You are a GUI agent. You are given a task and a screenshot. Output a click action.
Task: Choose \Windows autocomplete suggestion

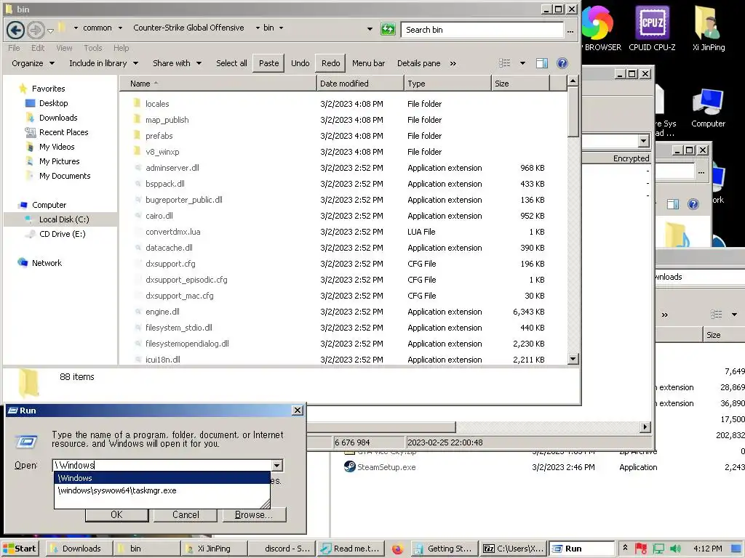point(162,478)
